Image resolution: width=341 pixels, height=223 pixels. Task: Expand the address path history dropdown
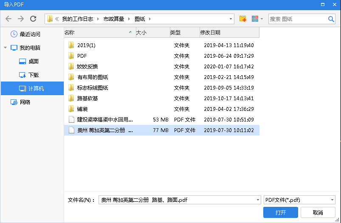pyautogui.click(x=231, y=19)
